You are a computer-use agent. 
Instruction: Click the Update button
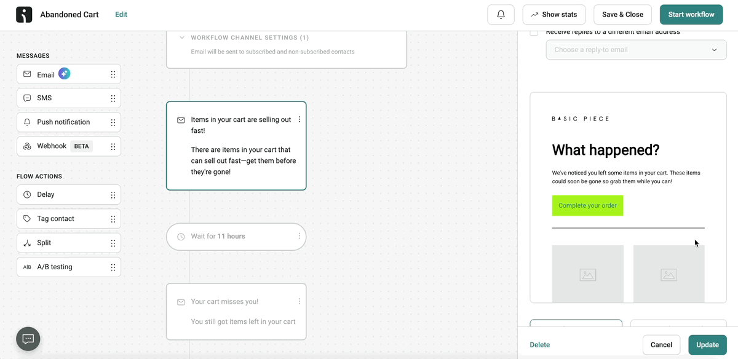click(x=707, y=345)
